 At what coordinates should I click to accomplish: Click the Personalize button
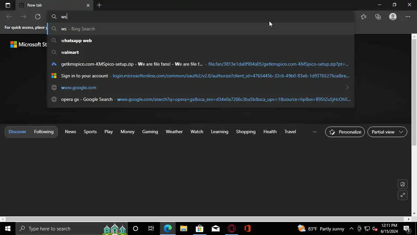[345, 132]
